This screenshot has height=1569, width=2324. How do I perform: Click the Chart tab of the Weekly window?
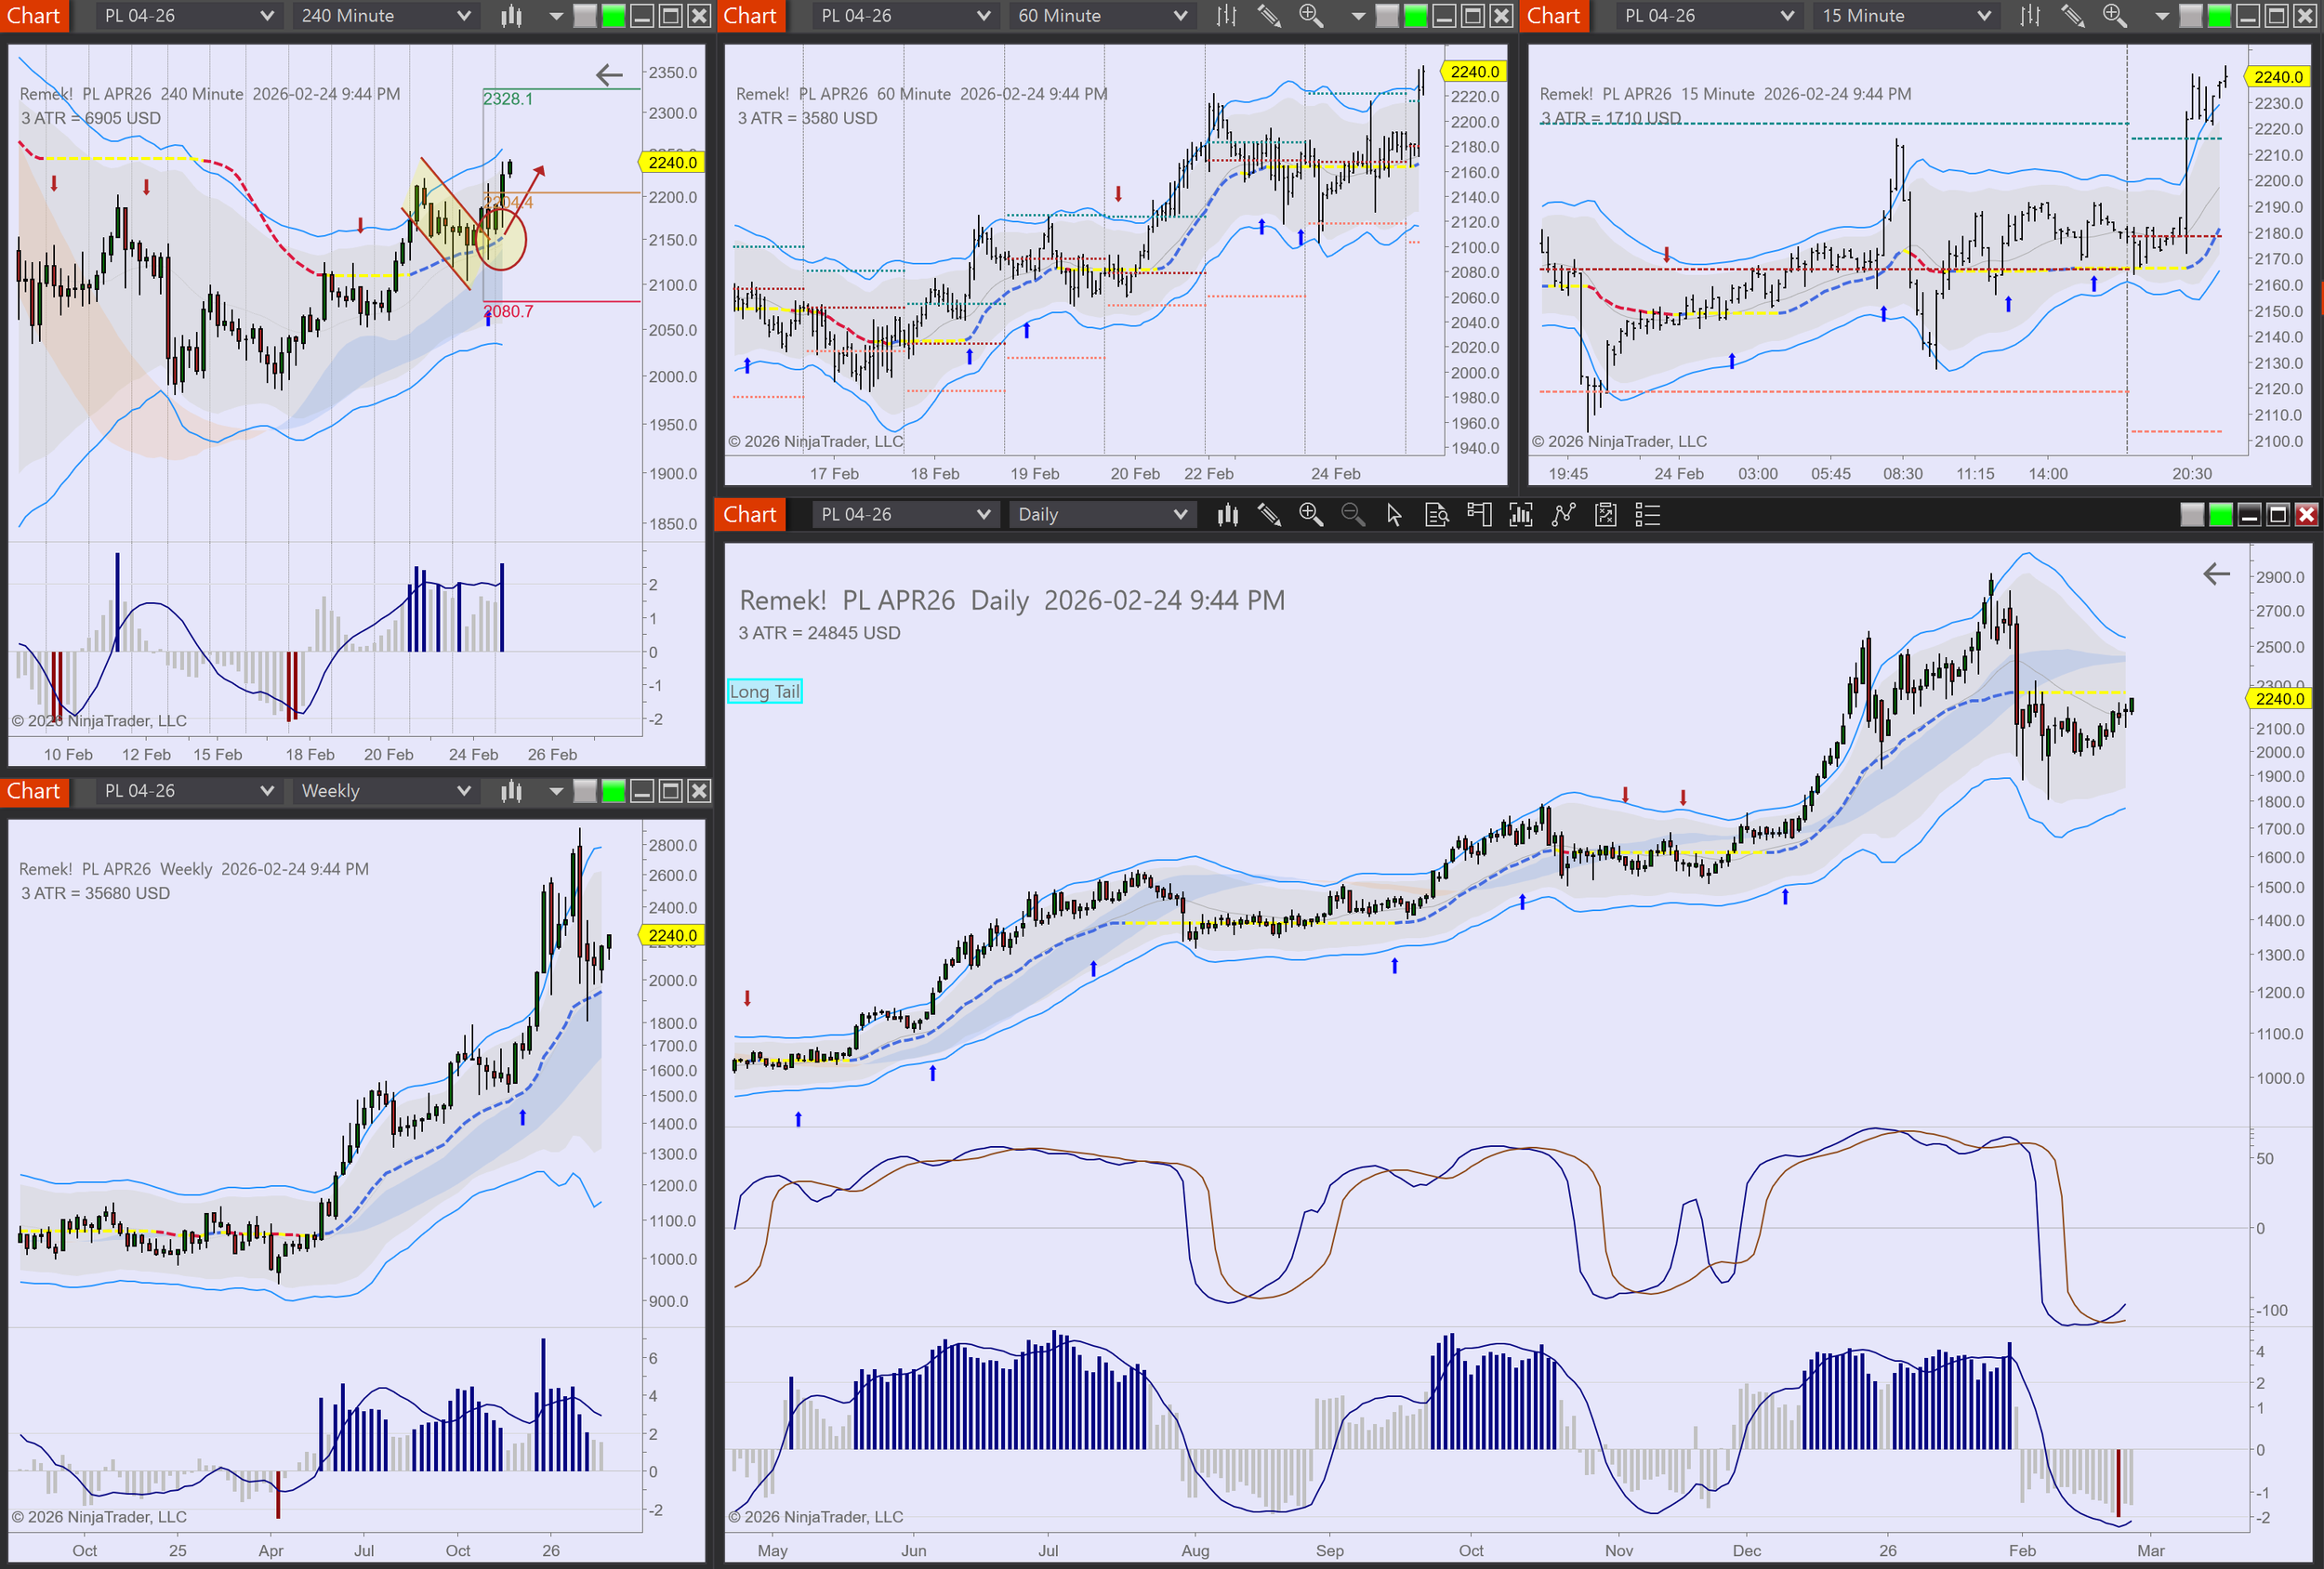click(x=34, y=791)
